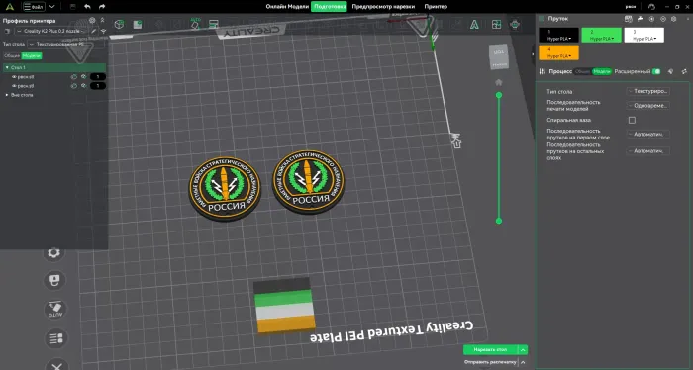
Task: Switch to the Предпросмотр нарезки tab
Action: click(383, 7)
